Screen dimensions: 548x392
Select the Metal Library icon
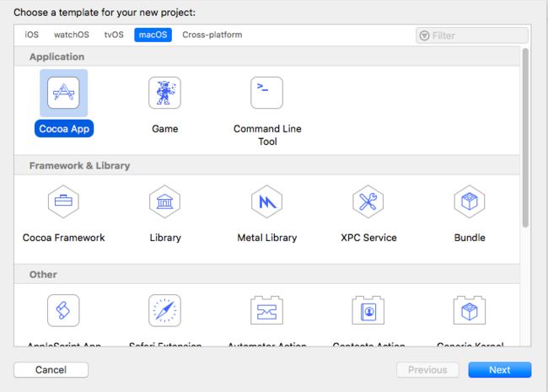tap(266, 201)
